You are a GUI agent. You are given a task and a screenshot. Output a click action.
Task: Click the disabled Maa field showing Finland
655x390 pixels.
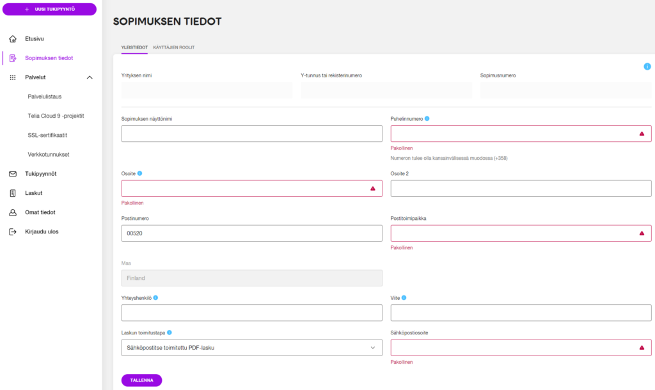coord(251,277)
